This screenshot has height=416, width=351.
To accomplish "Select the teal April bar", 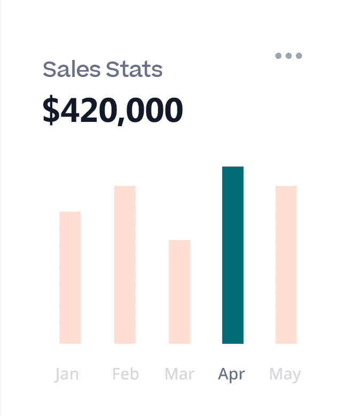I will pyautogui.click(x=233, y=255).
